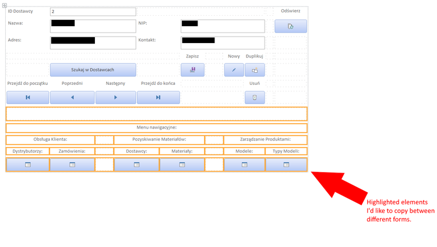Screen dimensions: 437x247
Task: Select the Przejdź do końca label
Action: (158, 83)
